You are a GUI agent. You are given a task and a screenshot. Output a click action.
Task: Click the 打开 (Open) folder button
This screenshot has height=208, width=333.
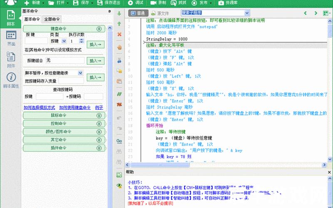tap(56, 3)
